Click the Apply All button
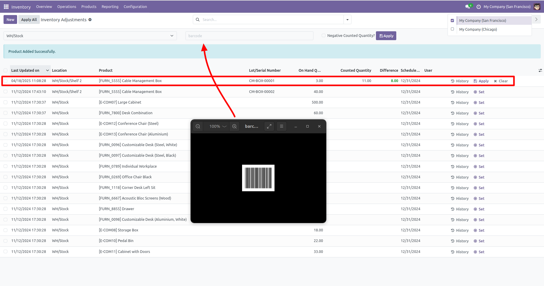The width and height of the screenshot is (544, 286). (x=29, y=20)
